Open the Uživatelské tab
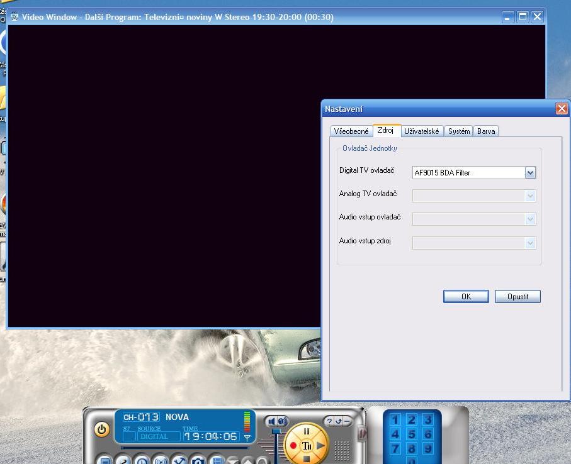Screen dimensions: 571x464 [422, 131]
